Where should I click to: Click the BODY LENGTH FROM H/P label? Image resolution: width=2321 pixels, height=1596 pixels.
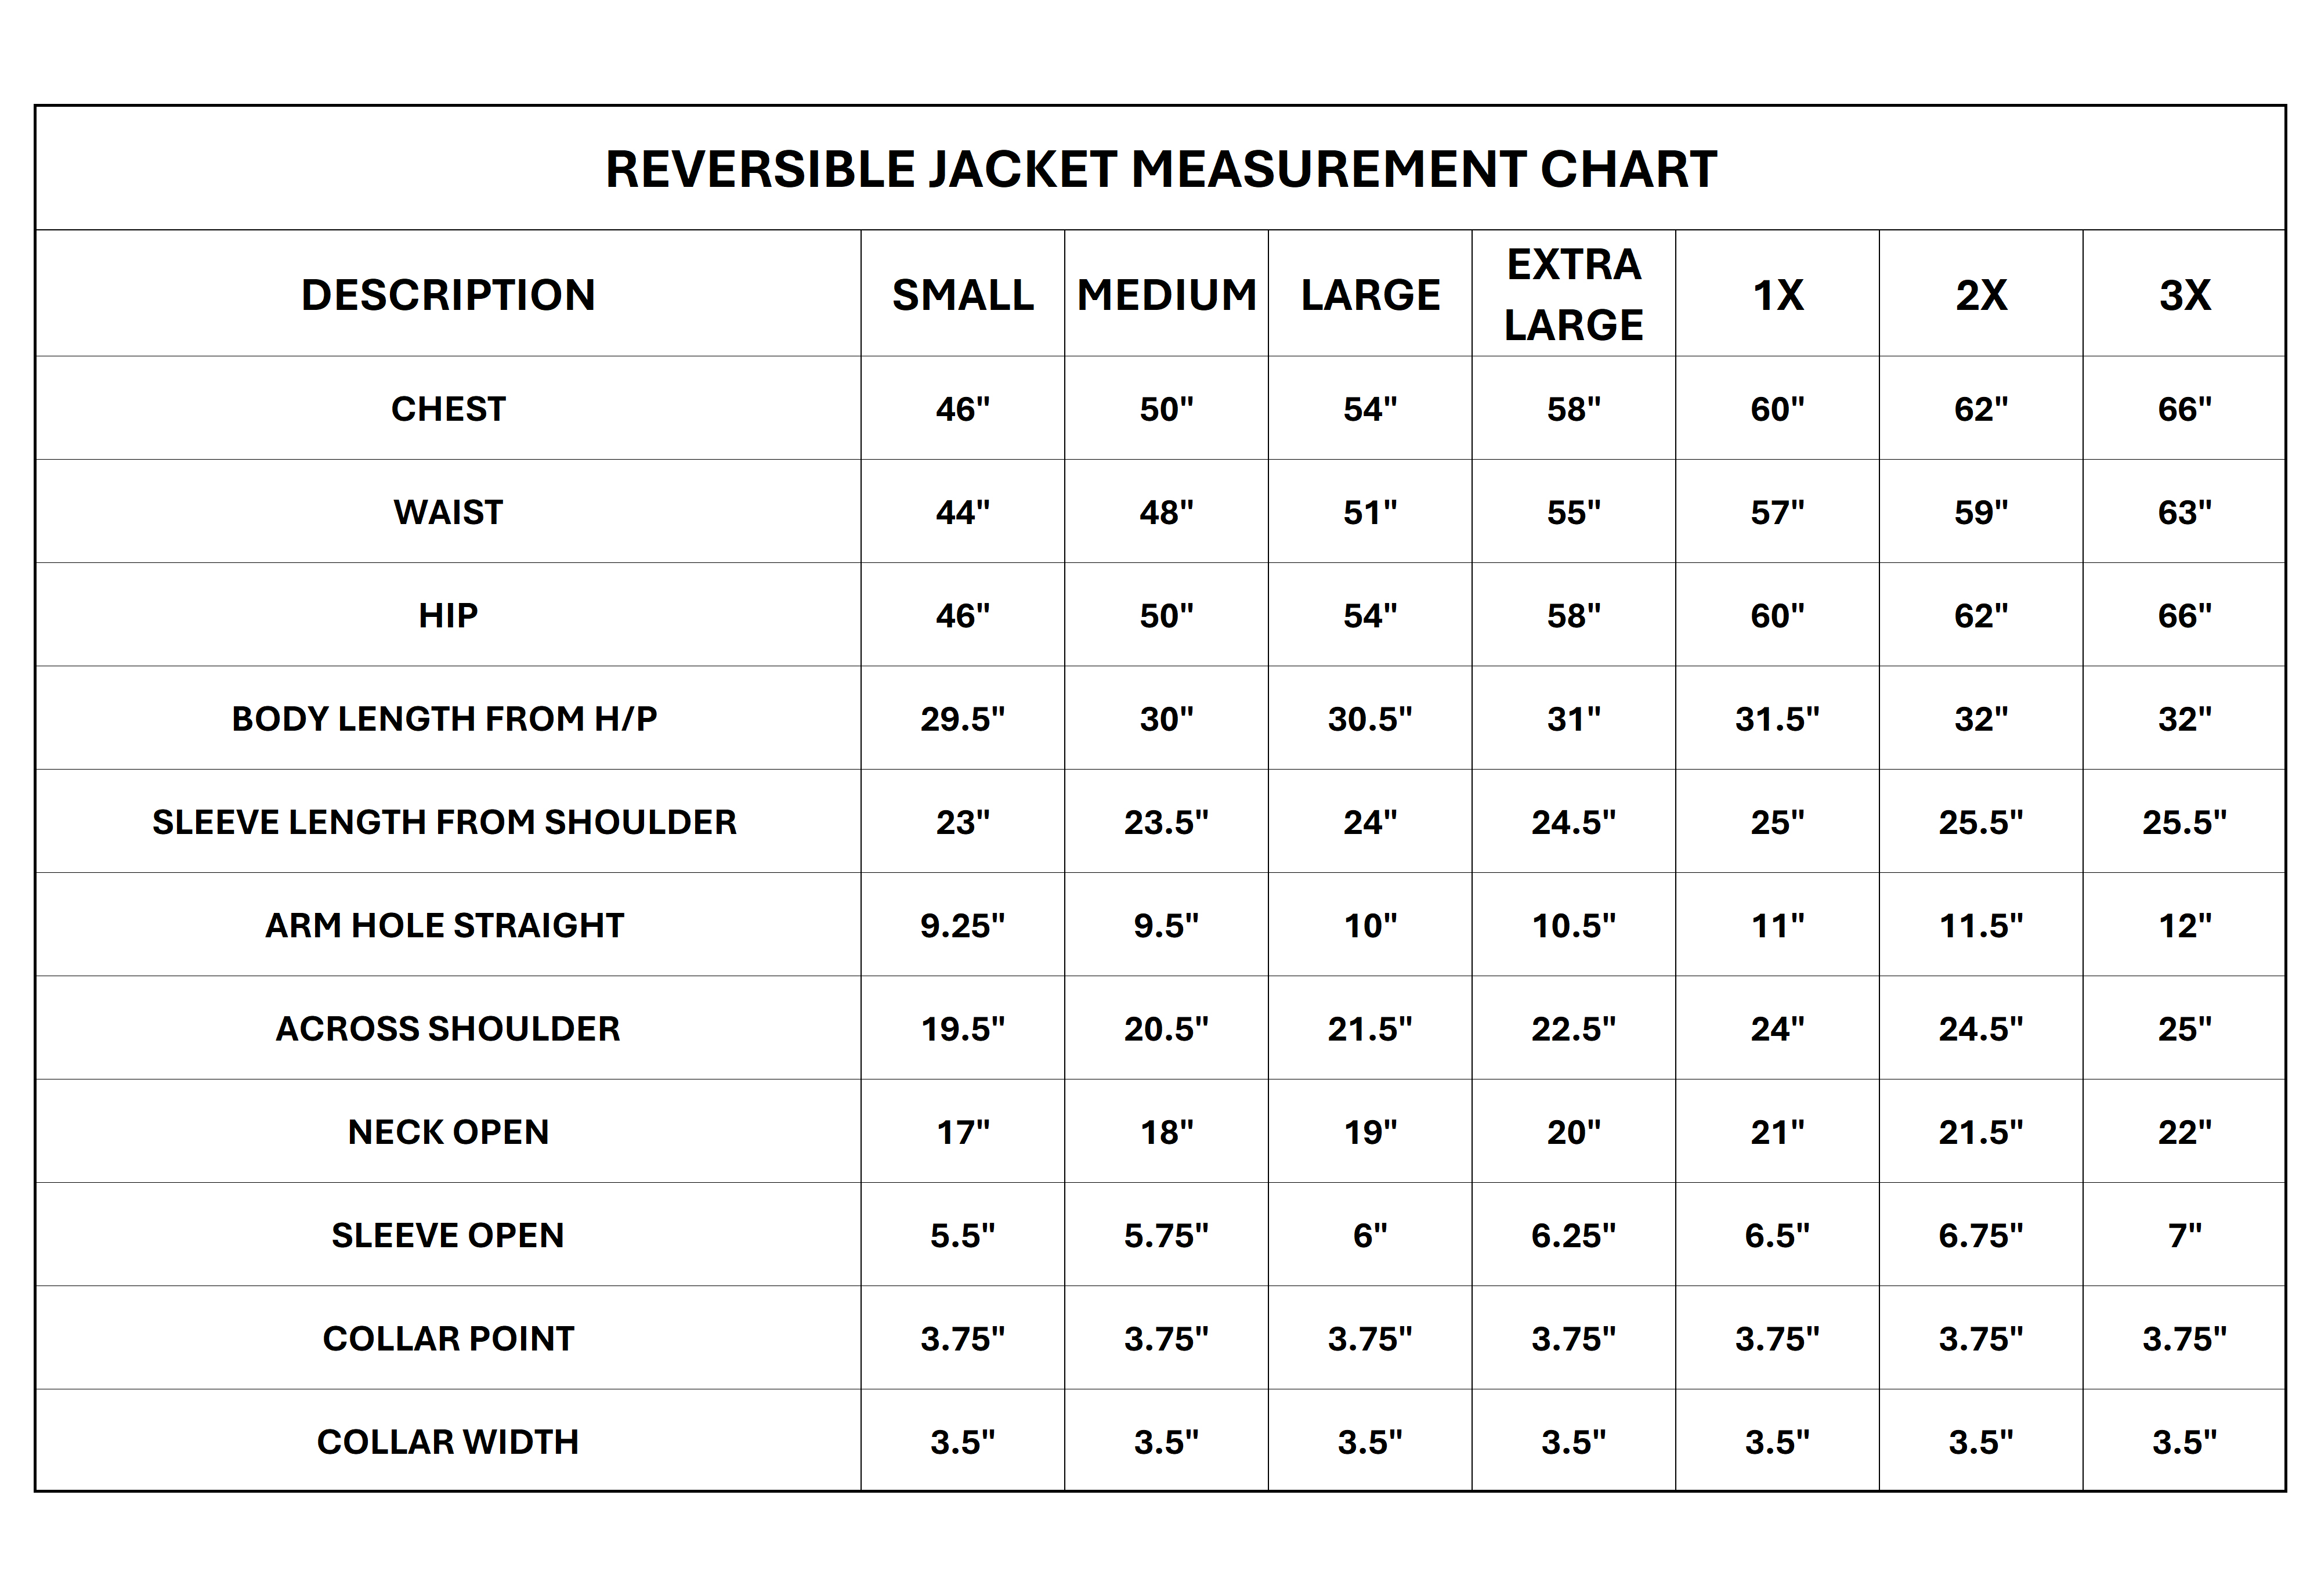tap(445, 719)
